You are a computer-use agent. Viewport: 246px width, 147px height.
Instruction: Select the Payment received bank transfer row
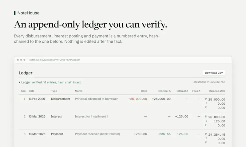tap(122, 138)
